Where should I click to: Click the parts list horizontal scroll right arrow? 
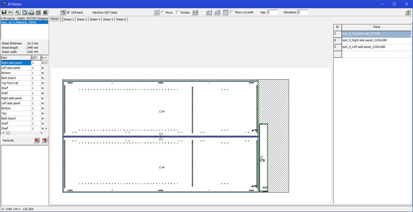41,133
